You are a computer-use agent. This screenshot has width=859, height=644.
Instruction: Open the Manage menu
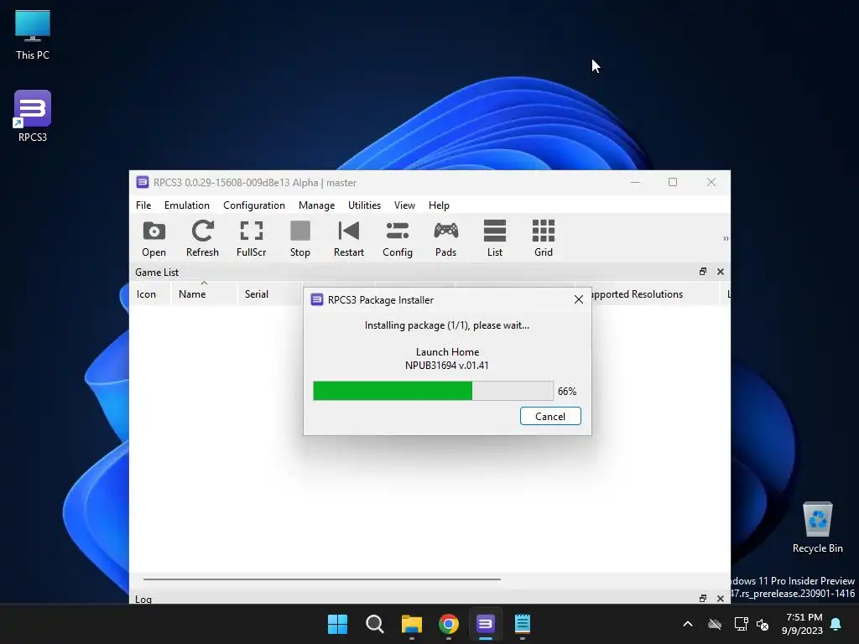pos(316,205)
